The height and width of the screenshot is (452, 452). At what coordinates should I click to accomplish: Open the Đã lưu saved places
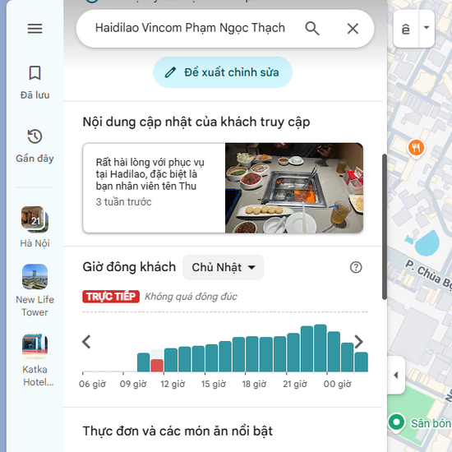click(x=35, y=82)
